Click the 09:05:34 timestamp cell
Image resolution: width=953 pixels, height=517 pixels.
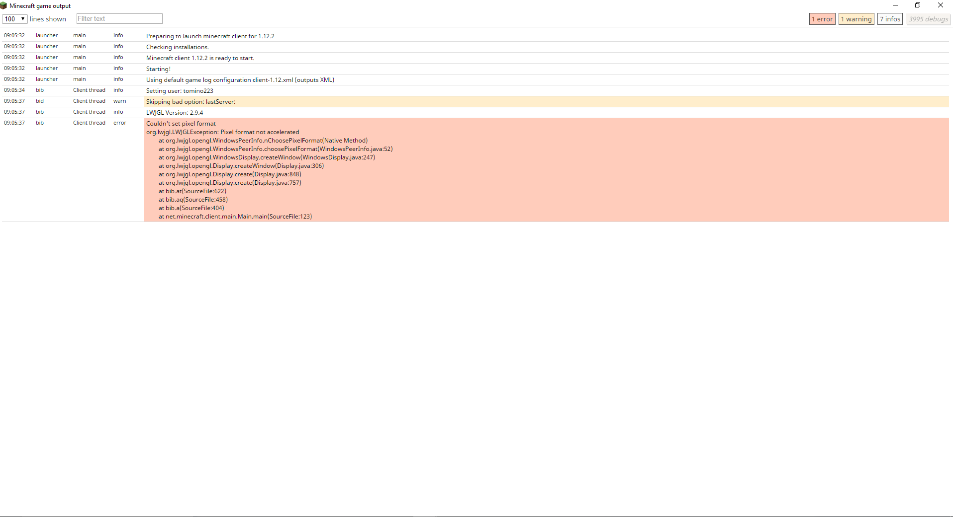coord(14,90)
